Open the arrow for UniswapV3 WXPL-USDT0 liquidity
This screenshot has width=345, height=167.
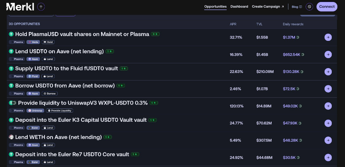(328, 106)
